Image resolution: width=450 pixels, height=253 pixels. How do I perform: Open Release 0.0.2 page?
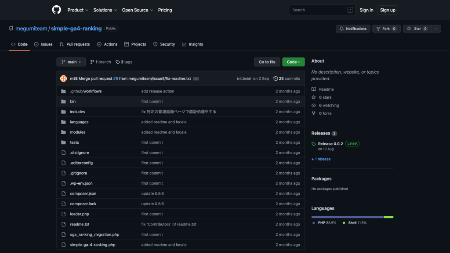coord(330,144)
